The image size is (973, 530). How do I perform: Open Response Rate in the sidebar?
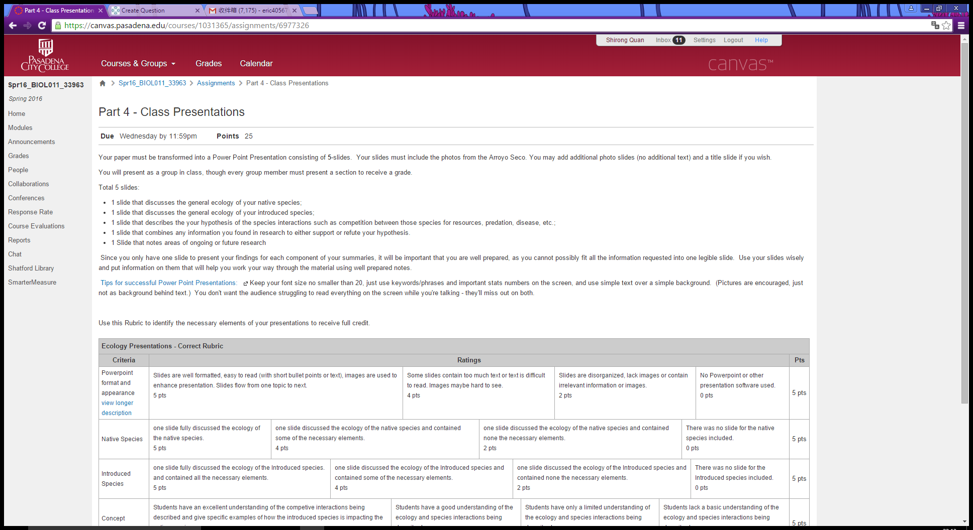(x=31, y=212)
